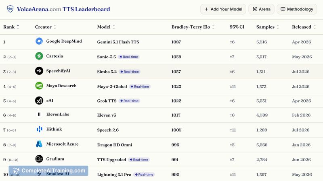Click the Elo score 1087
Screen dimensions: 323x181
[x=176, y=42]
